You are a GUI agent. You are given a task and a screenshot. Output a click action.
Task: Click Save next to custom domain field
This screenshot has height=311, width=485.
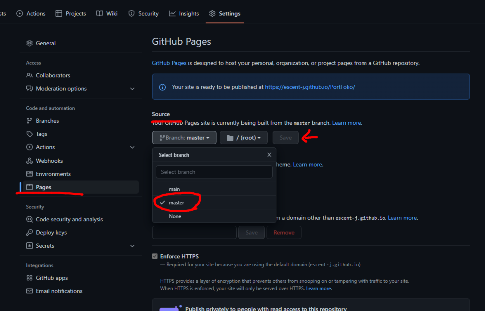252,232
